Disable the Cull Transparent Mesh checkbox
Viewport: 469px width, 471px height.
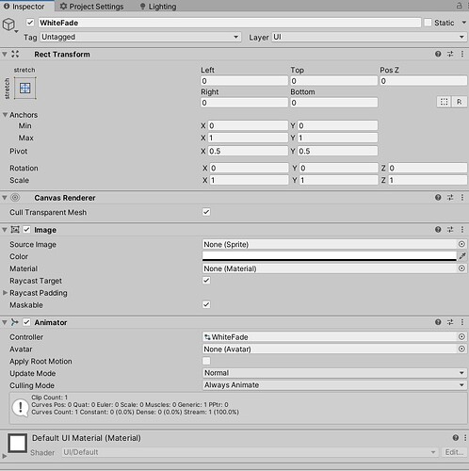(x=206, y=212)
